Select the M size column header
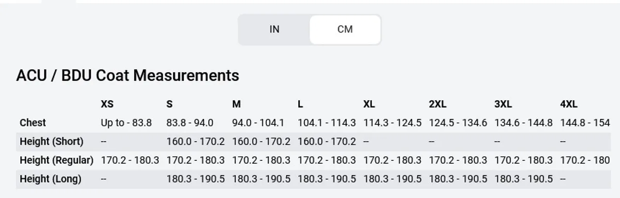Viewport: 620px width, 198px height. point(236,104)
